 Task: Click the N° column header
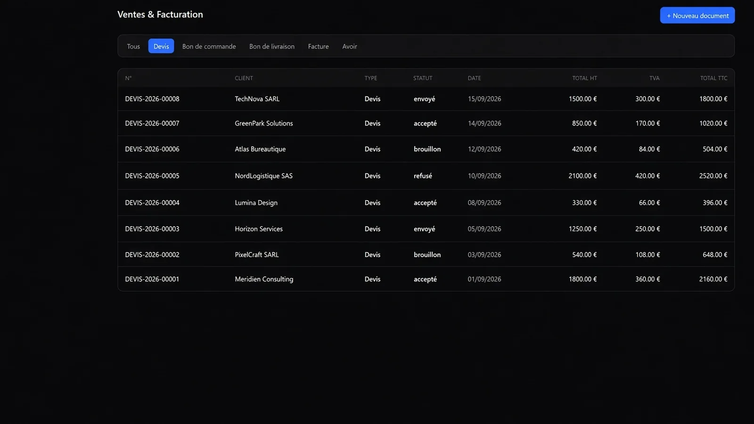(x=128, y=78)
